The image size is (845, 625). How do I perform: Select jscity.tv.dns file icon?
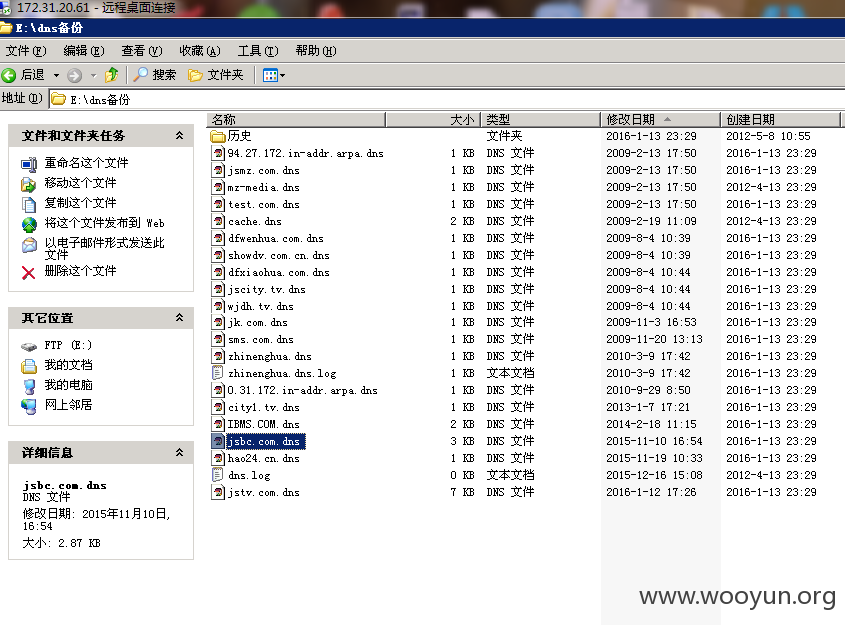click(x=218, y=289)
